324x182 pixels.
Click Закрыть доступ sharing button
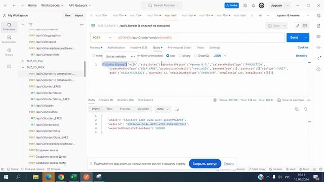pyautogui.click(x=205, y=164)
